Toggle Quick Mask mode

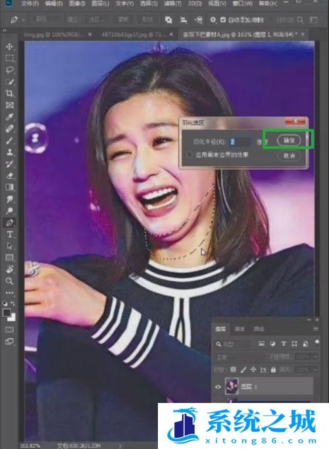(9, 329)
